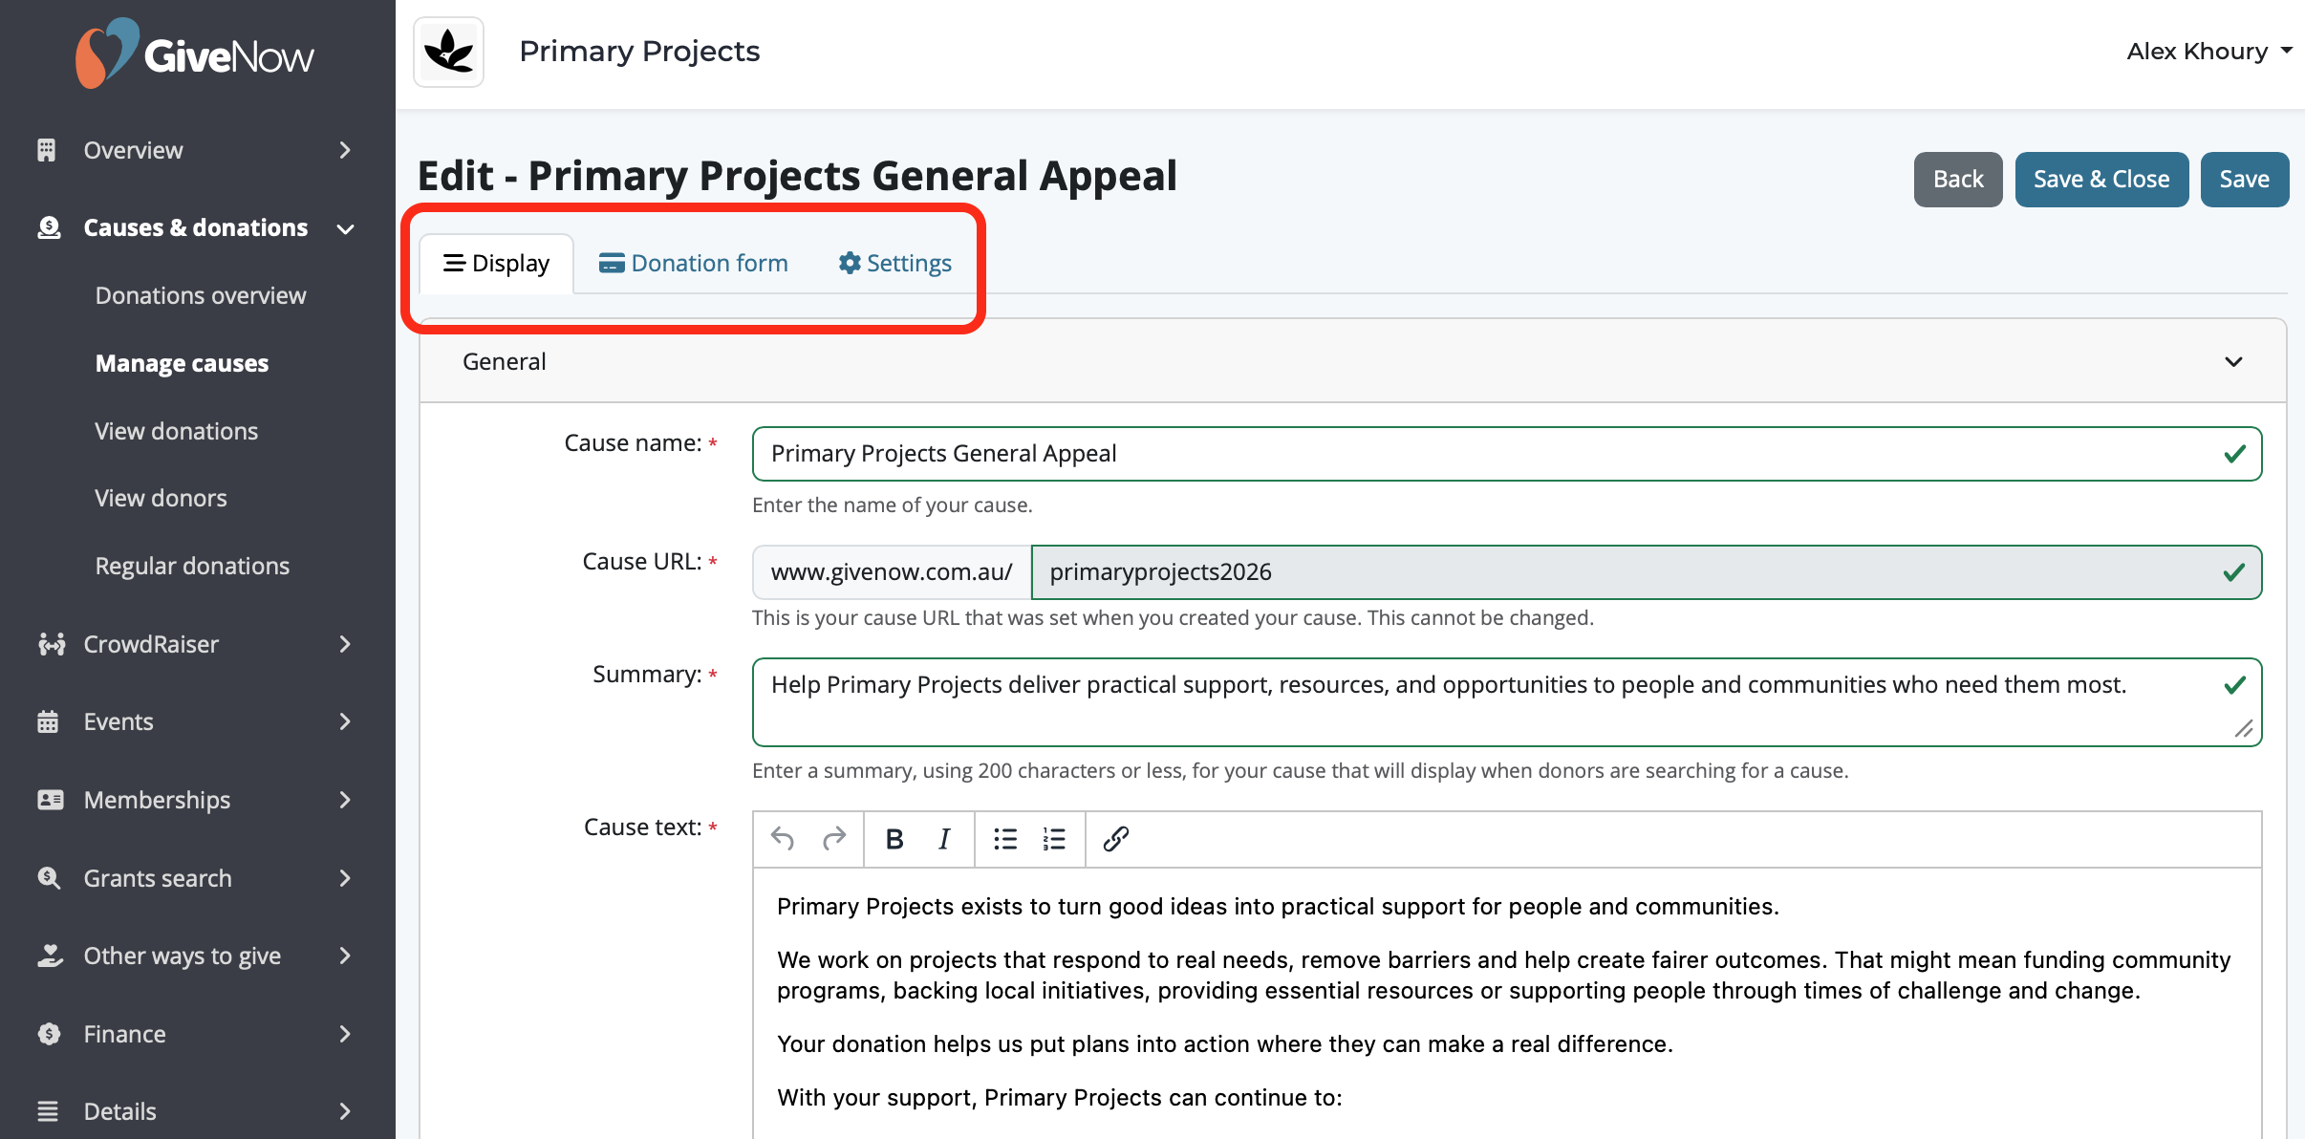Screen dimensions: 2305x1139
Task: Collapse the General section chevron
Action: 2233,361
